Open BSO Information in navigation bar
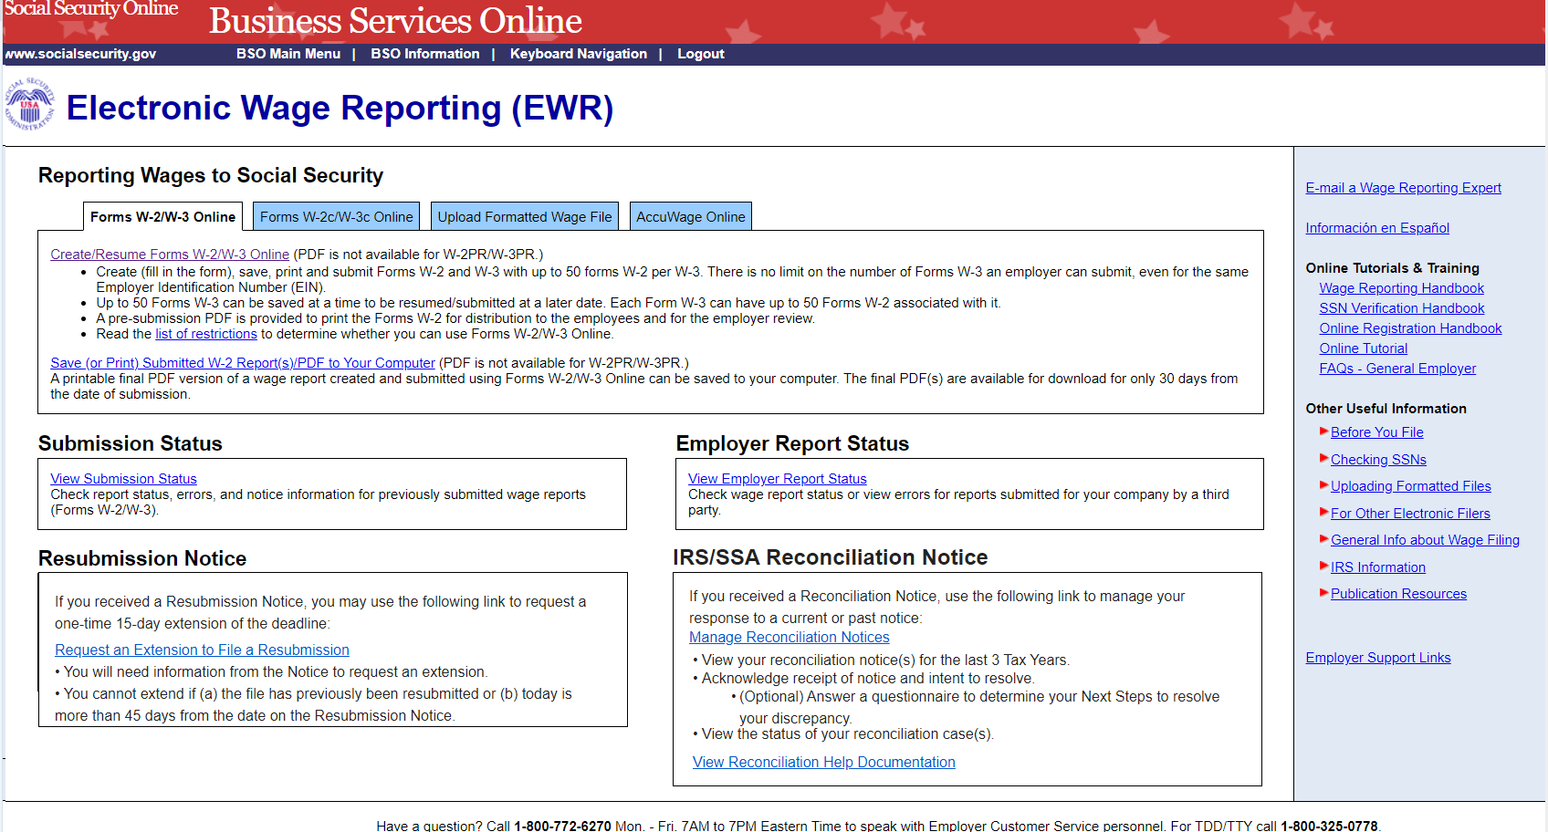Screen dimensions: 1548x832 424,54
